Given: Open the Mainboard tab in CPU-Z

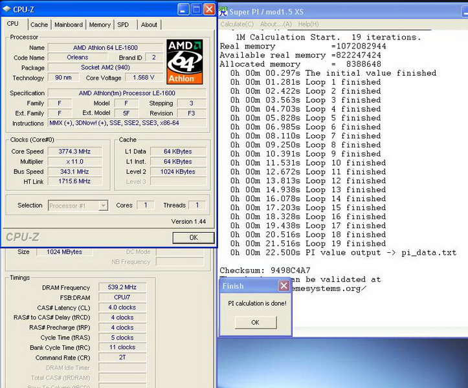Looking at the screenshot, I should [69, 25].
